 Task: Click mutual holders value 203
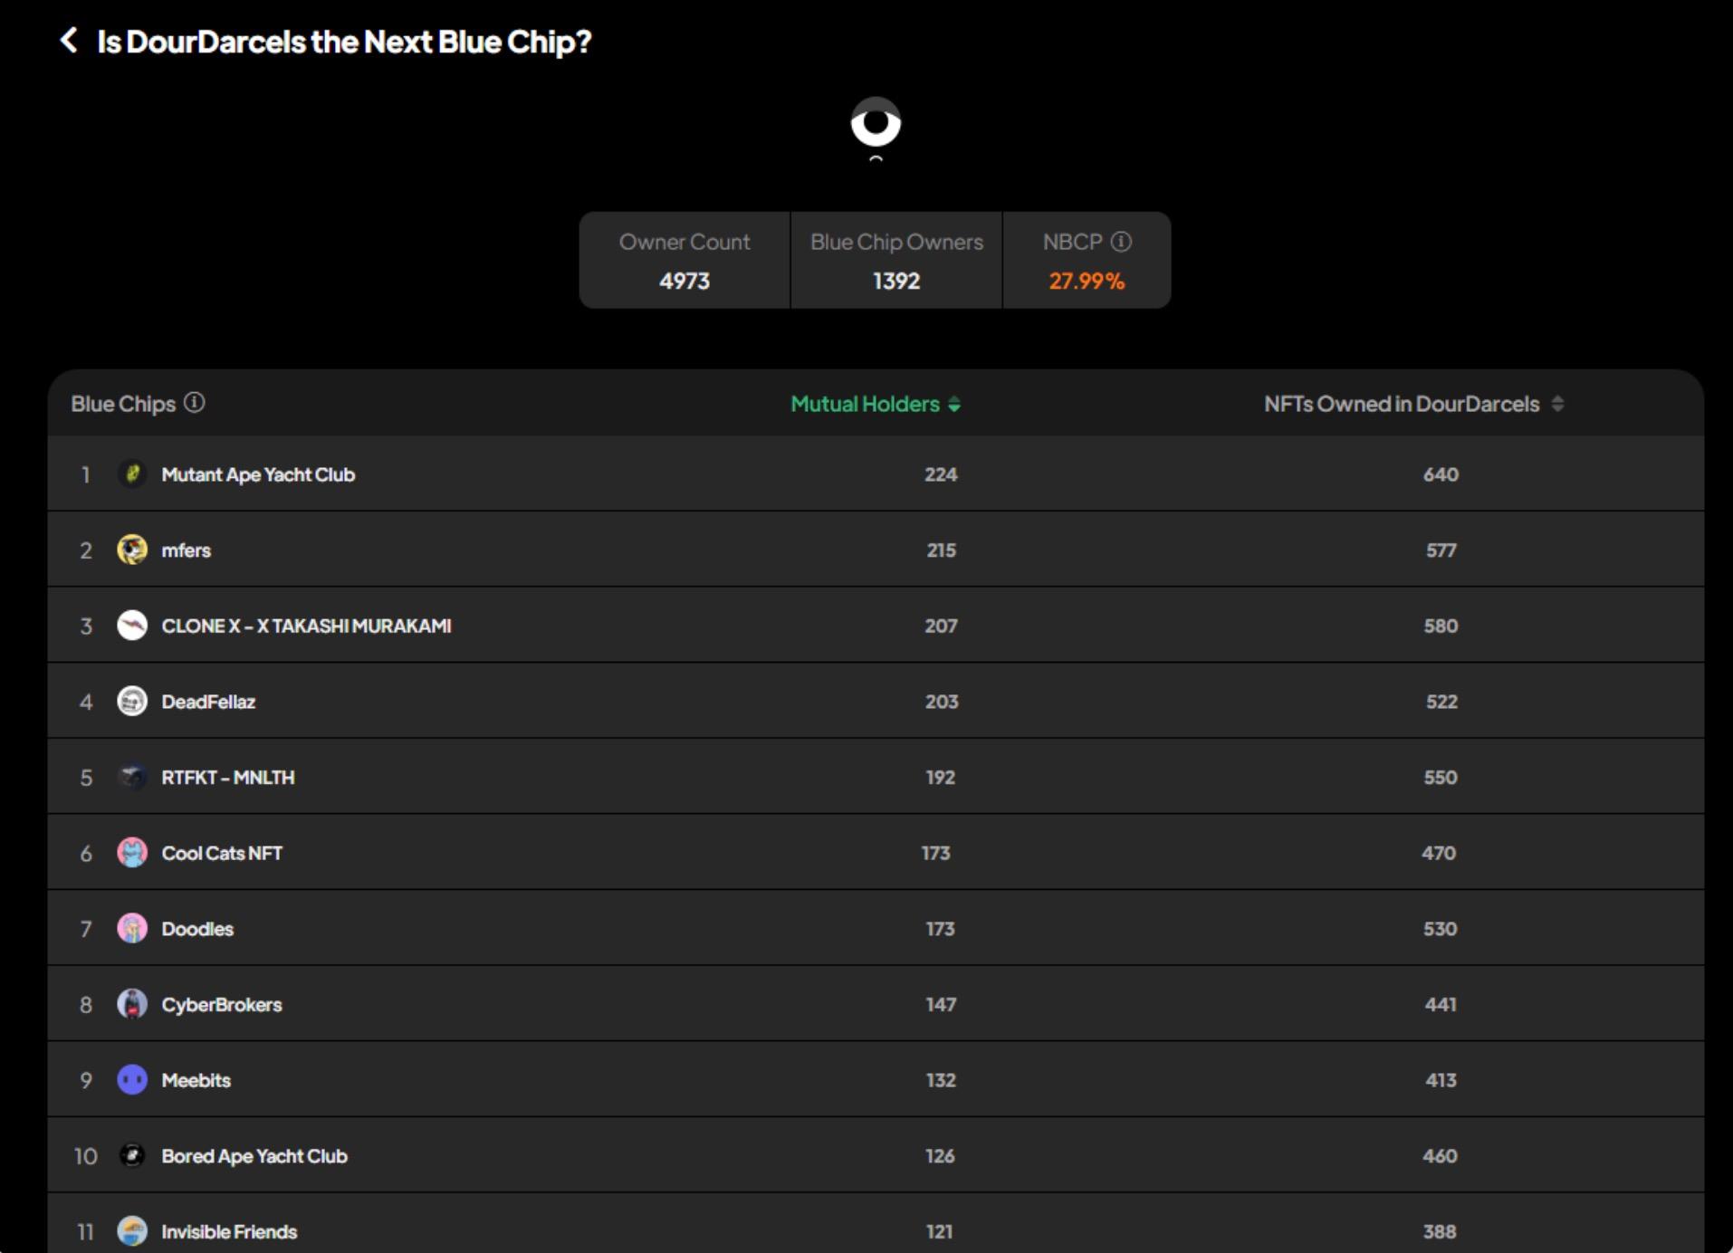point(942,702)
